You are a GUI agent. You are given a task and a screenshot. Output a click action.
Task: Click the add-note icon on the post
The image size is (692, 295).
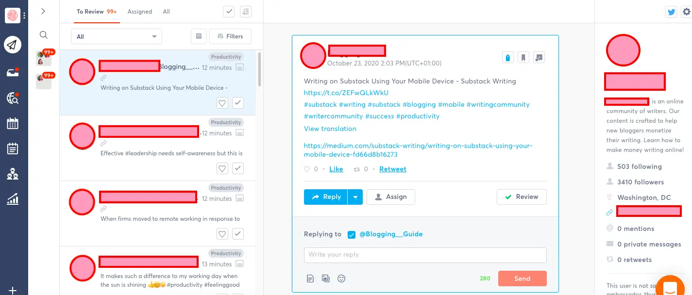pos(539,58)
